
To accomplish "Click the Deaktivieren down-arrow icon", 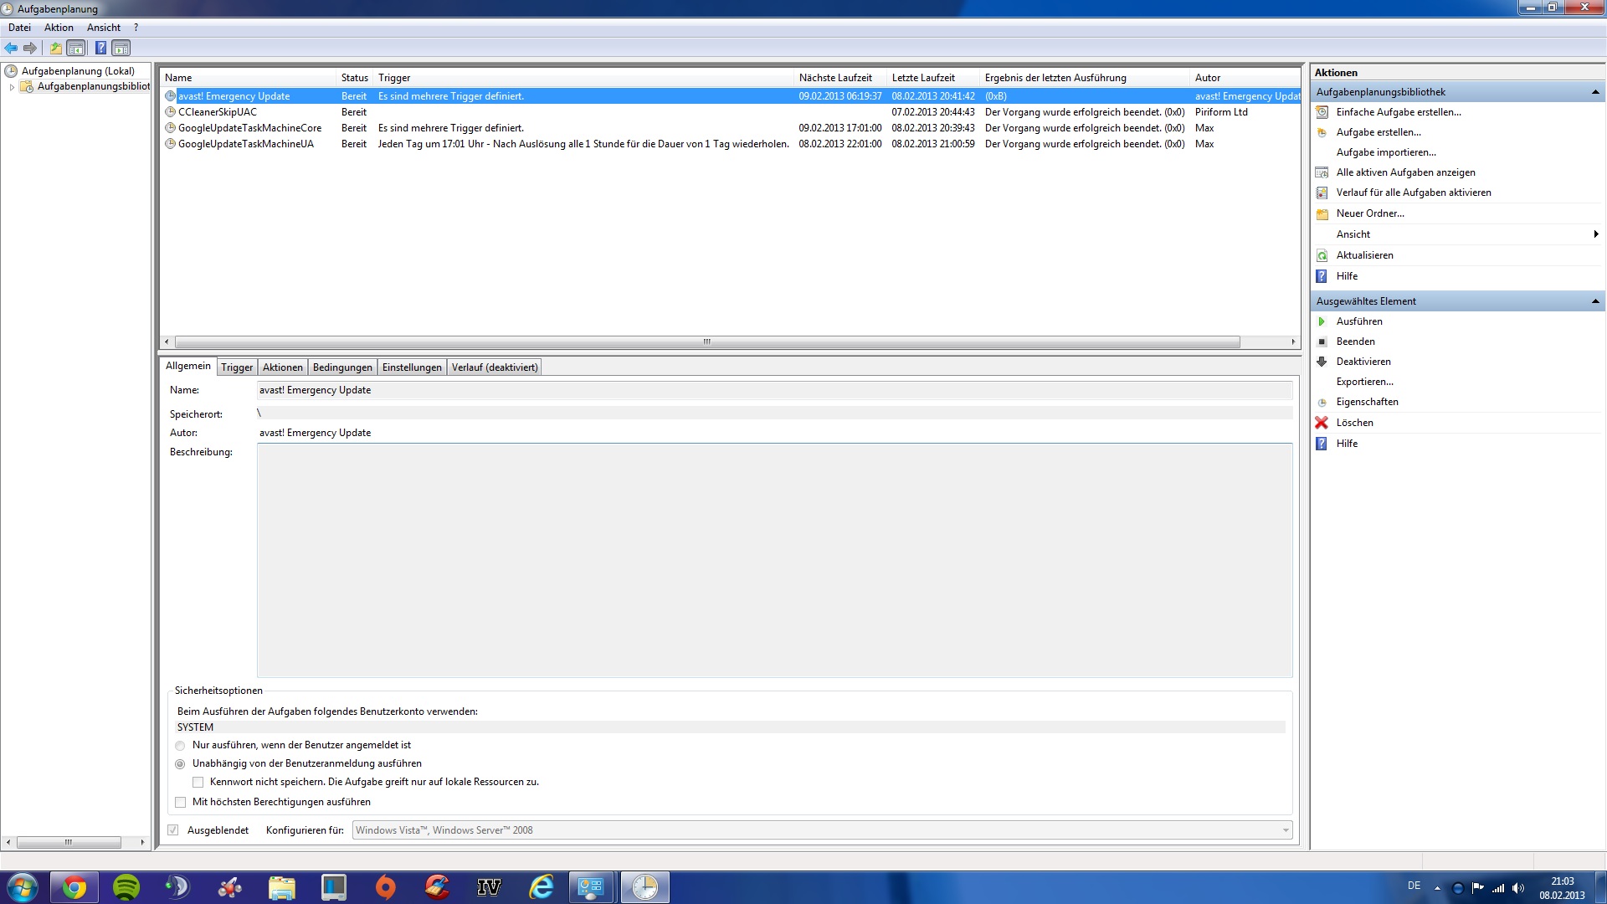I will pyautogui.click(x=1322, y=362).
